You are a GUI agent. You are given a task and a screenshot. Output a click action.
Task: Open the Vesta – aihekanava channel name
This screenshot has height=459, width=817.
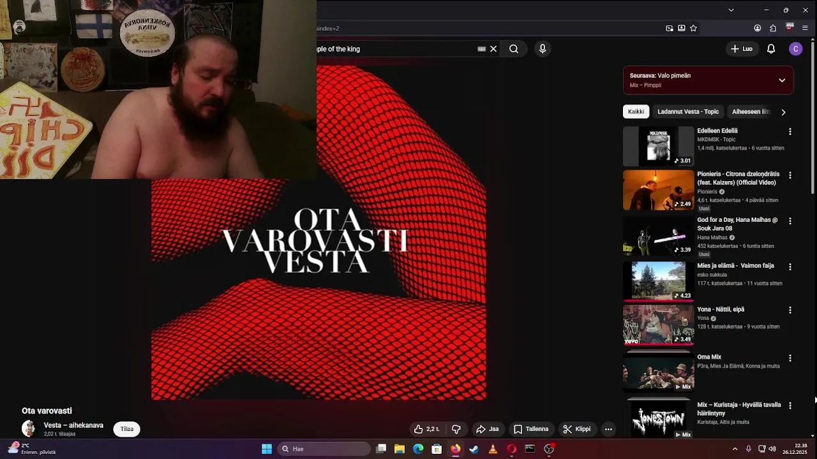pos(73,425)
